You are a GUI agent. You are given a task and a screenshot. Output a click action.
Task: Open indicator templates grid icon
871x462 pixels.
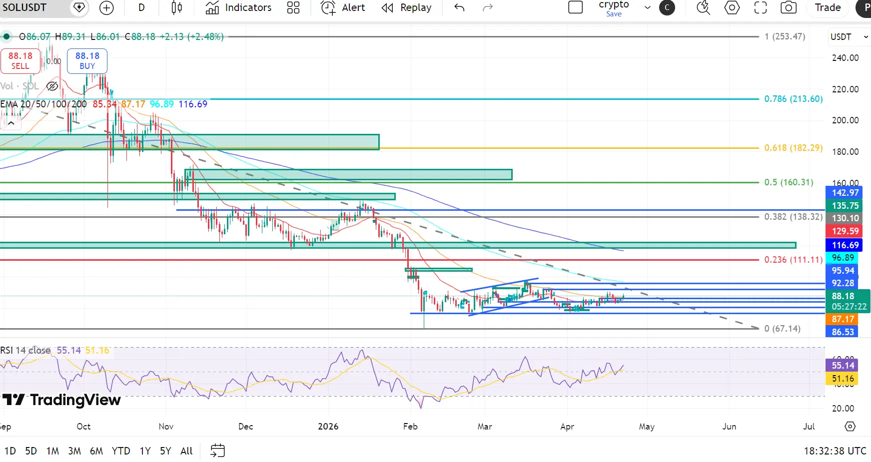(x=293, y=7)
